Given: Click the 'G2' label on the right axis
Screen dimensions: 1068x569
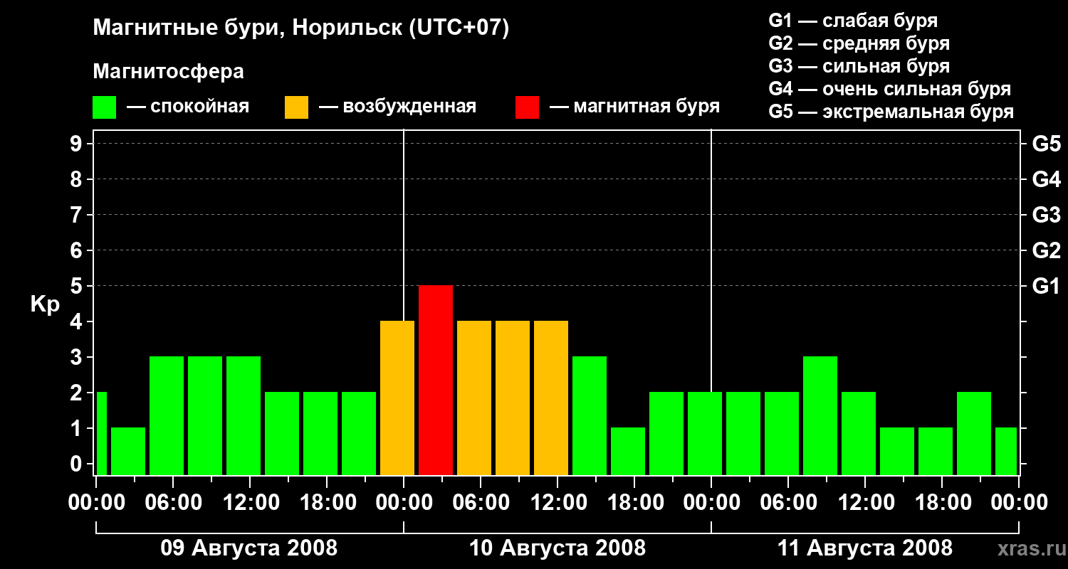Looking at the screenshot, I should (1047, 250).
